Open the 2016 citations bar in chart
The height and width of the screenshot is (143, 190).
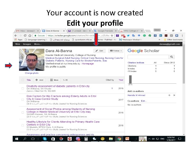tap(130, 79)
